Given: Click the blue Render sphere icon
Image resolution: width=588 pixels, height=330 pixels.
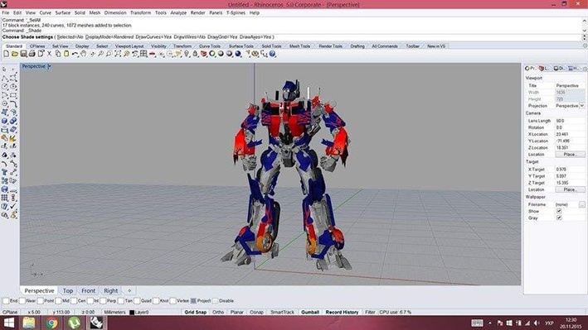Looking at the screenshot, I should (x=238, y=54).
